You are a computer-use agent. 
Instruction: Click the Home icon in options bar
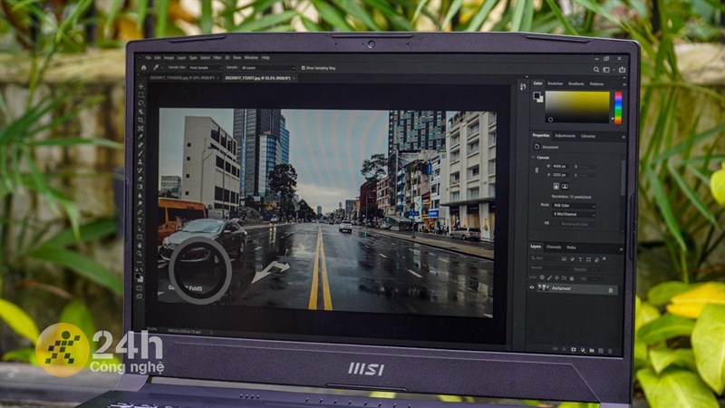[143, 68]
